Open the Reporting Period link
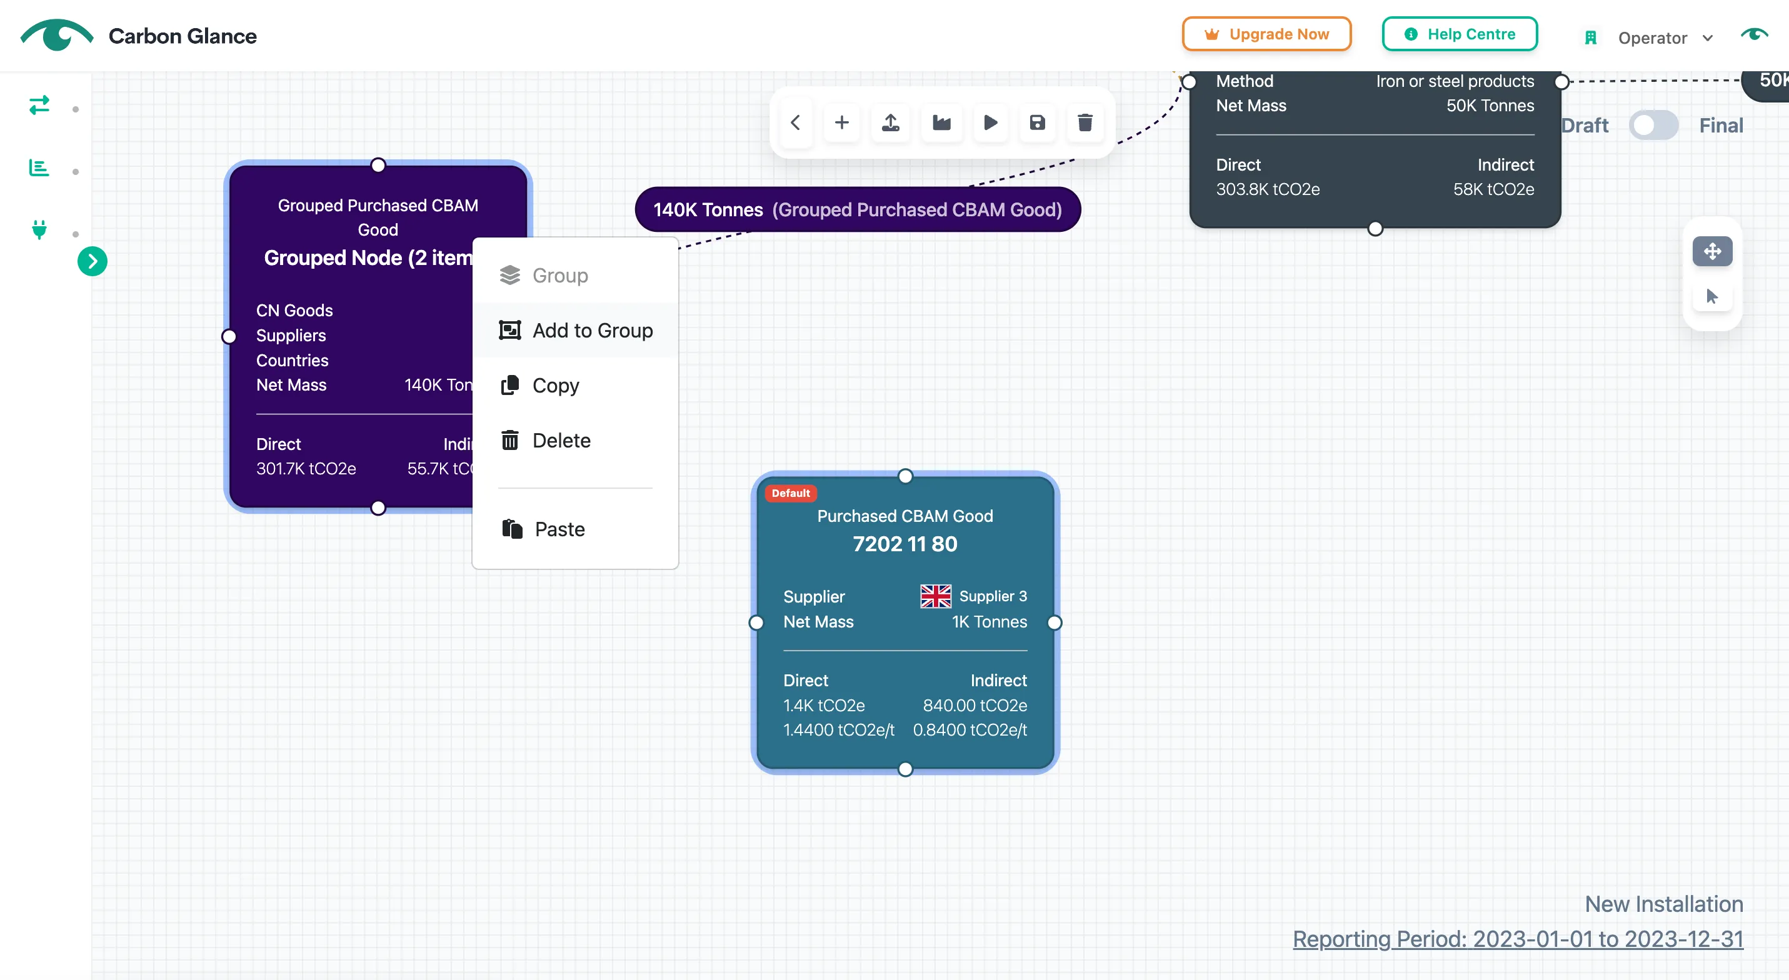This screenshot has height=980, width=1789. 1518,939
